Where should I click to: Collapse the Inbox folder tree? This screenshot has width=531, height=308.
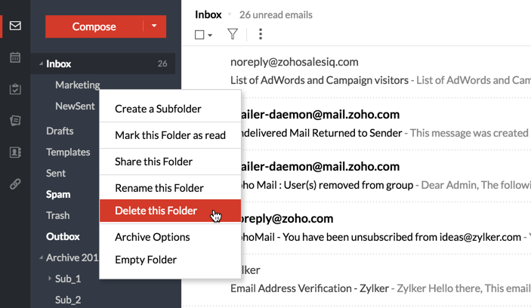pos(41,64)
